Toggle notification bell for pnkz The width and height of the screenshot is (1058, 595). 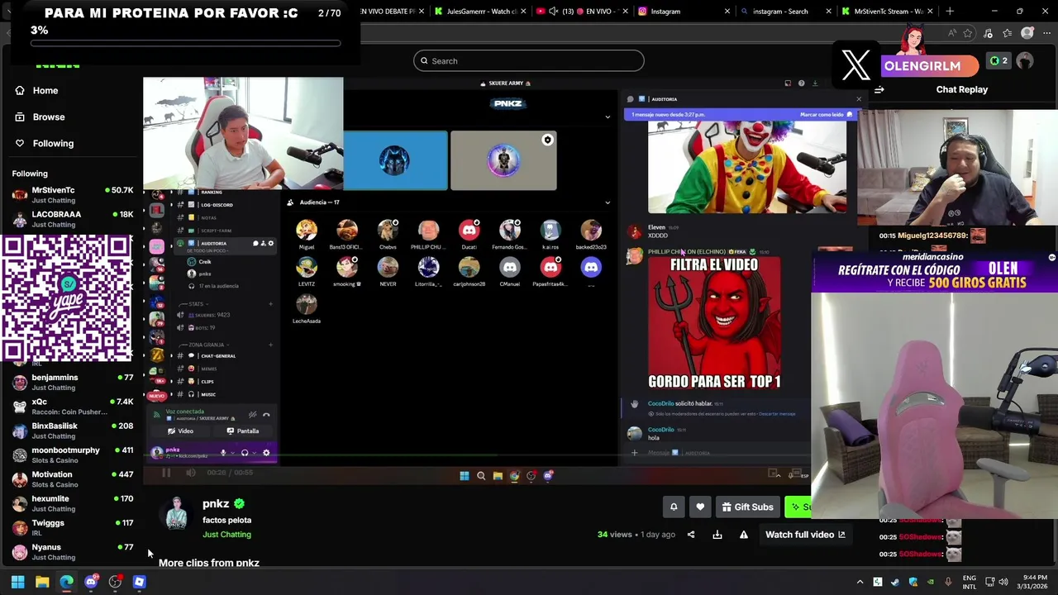click(674, 507)
